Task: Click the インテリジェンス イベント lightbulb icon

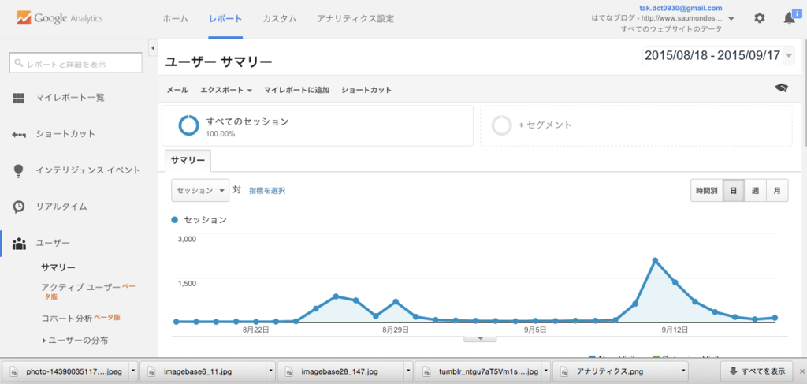Action: 19,171
